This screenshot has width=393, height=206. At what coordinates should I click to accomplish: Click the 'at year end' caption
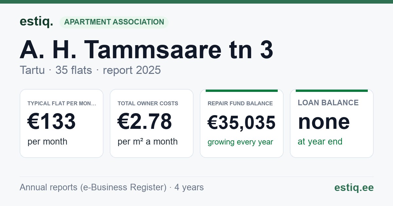click(x=320, y=142)
